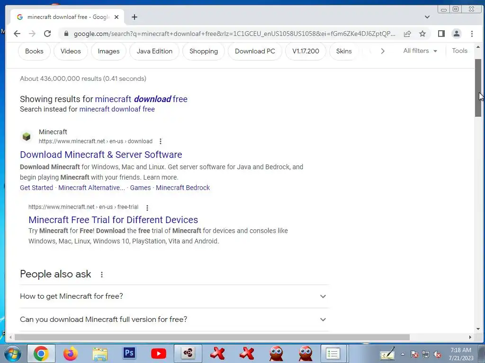
Task: Open the Windows Start menu
Action: 13,354
